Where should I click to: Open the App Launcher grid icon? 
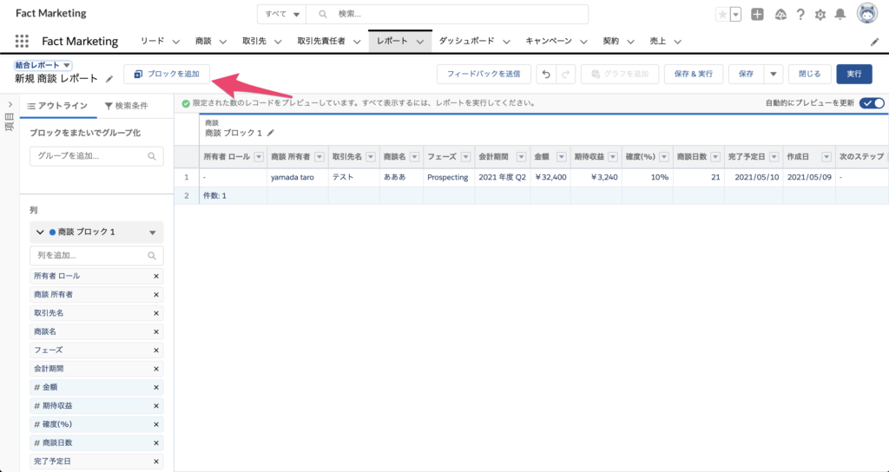22,41
